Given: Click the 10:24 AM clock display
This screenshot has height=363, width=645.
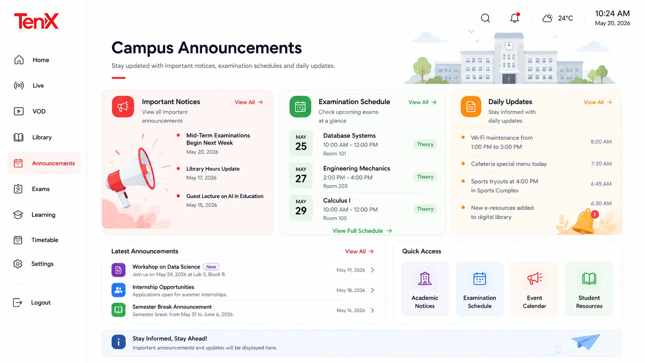Looking at the screenshot, I should [x=612, y=14].
